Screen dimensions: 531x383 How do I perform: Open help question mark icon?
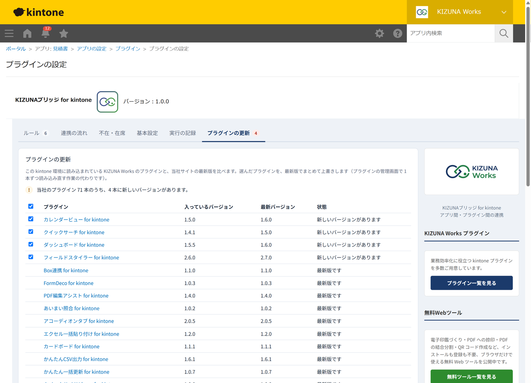click(397, 33)
